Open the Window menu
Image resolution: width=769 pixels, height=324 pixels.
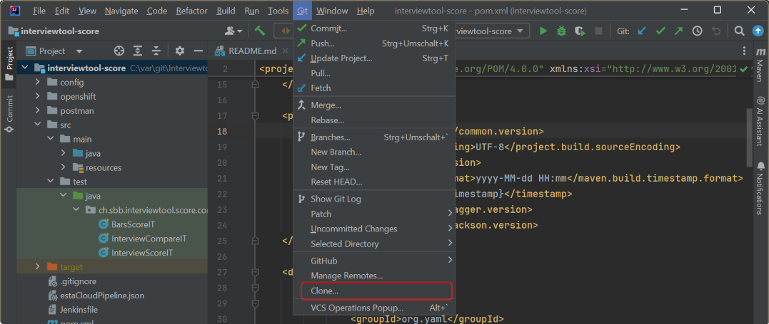(332, 10)
